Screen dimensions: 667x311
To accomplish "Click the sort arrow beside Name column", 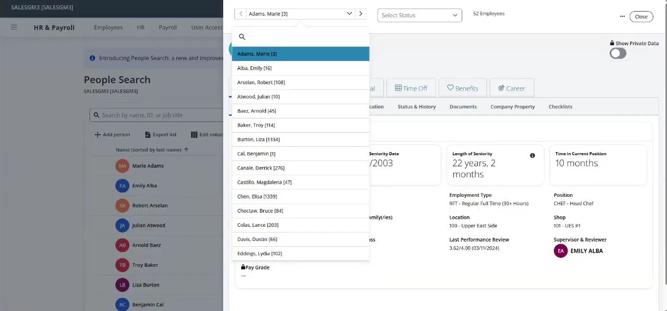I will tap(186, 150).
